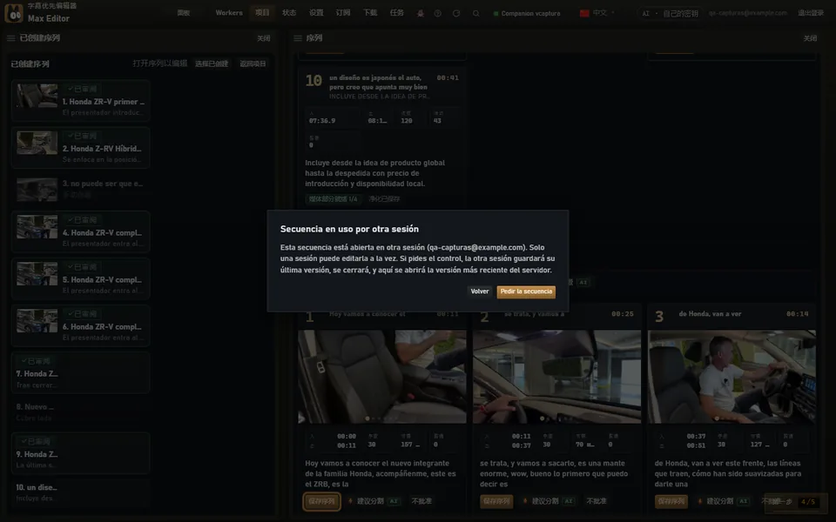Open the 设置 menu item

pyautogui.click(x=316, y=13)
